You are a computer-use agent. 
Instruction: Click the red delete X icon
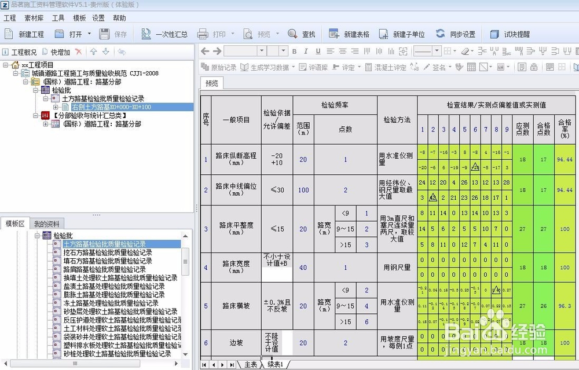78,52
